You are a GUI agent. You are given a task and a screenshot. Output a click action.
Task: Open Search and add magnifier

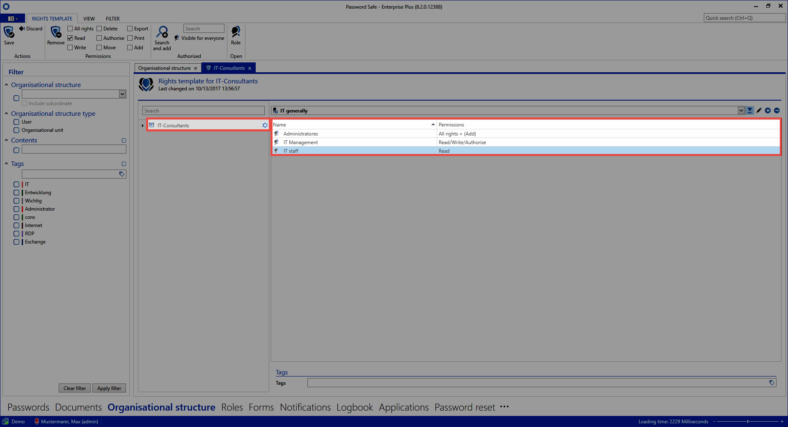(x=162, y=32)
